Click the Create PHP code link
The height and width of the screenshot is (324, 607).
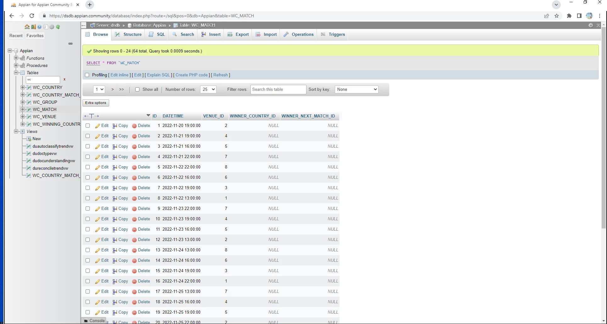coord(192,75)
